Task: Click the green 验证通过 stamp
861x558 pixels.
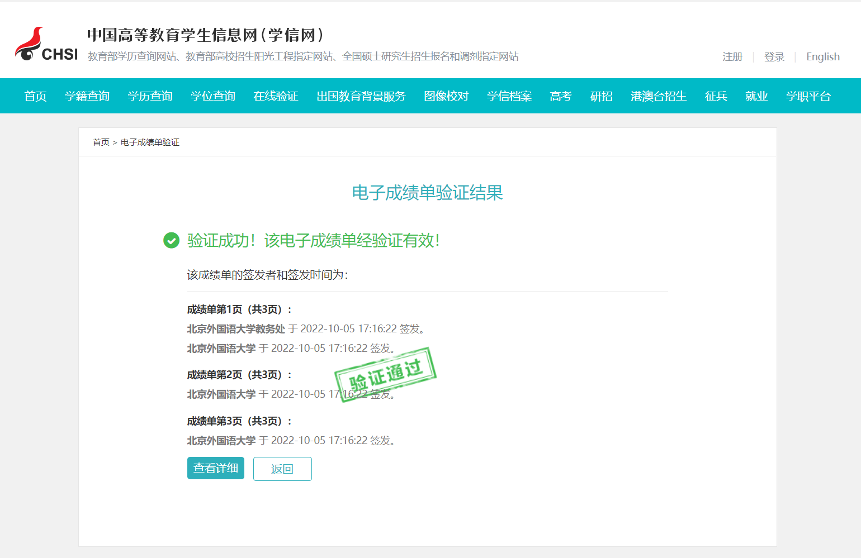Action: (385, 374)
